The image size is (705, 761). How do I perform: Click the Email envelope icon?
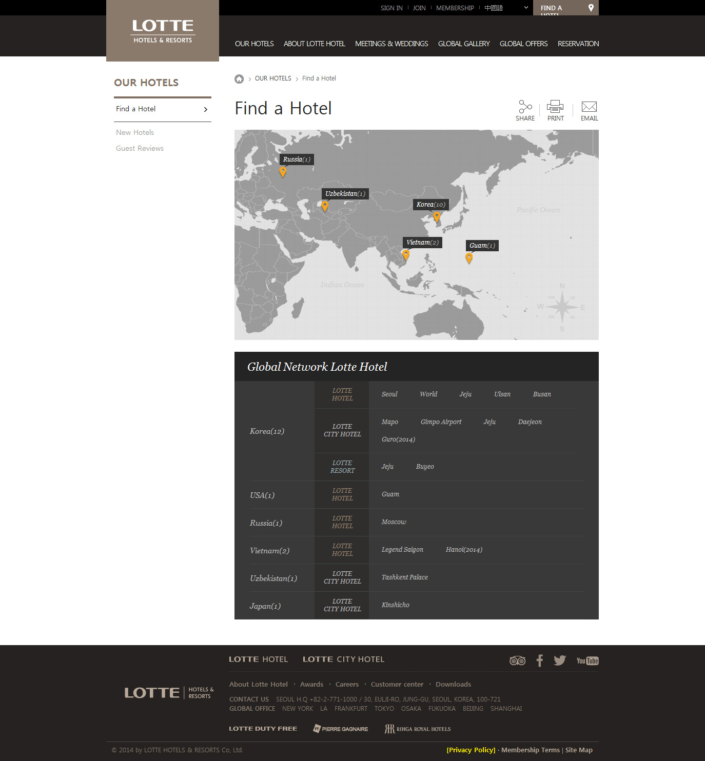pyautogui.click(x=589, y=107)
